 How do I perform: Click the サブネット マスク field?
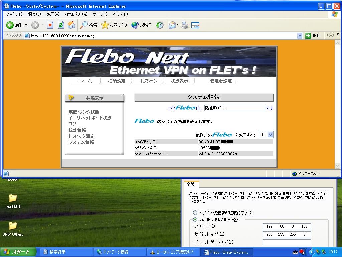click(287, 234)
